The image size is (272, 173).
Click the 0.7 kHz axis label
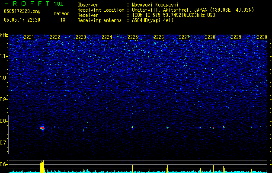(x=4, y=143)
